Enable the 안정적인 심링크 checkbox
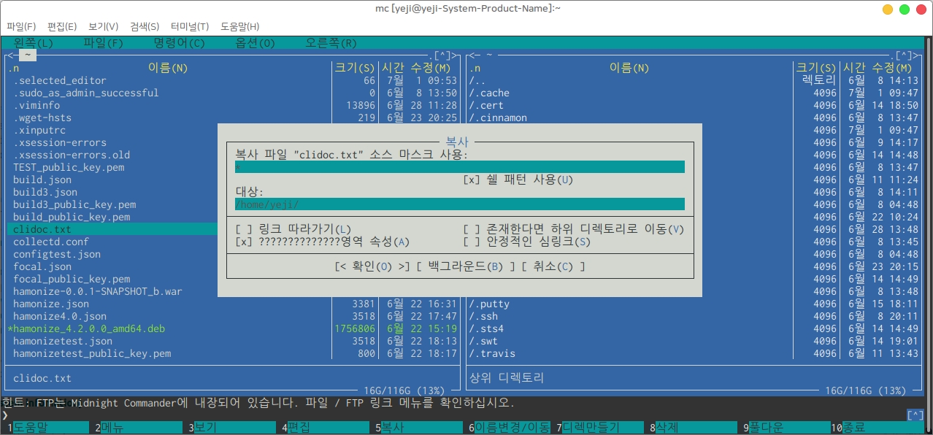Screen dimensions: 933x435 [x=472, y=242]
